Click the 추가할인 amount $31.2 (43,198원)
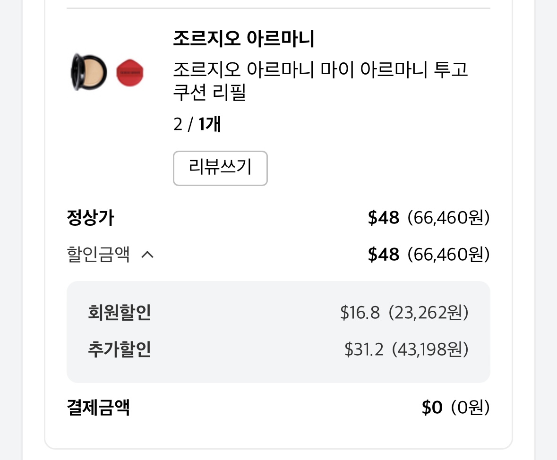Viewport: 557px width, 460px height. point(406,349)
